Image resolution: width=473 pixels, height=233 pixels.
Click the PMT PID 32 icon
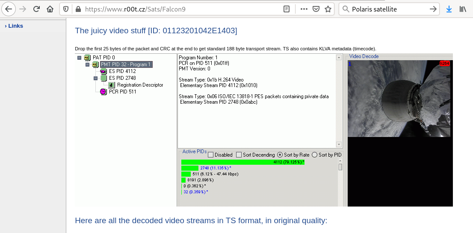coord(95,64)
